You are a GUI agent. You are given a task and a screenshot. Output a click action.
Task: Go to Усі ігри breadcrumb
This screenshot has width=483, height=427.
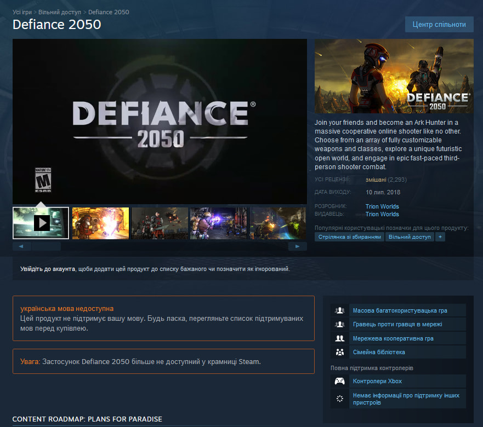click(x=22, y=12)
